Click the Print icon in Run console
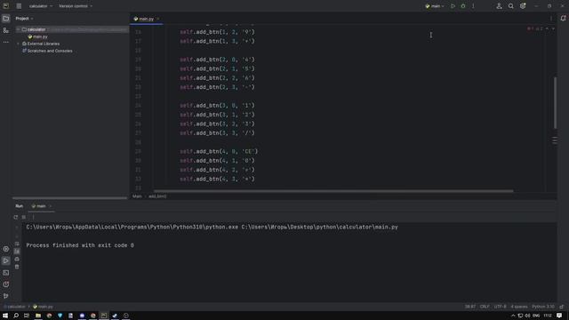Image resolution: width=569 pixels, height=320 pixels. click(x=17, y=259)
